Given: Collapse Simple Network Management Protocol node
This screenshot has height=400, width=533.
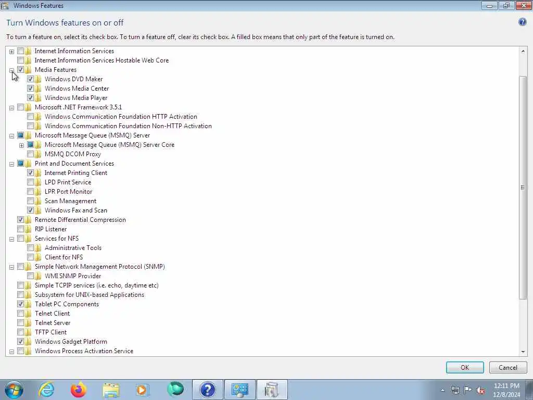Looking at the screenshot, I should coord(11,267).
